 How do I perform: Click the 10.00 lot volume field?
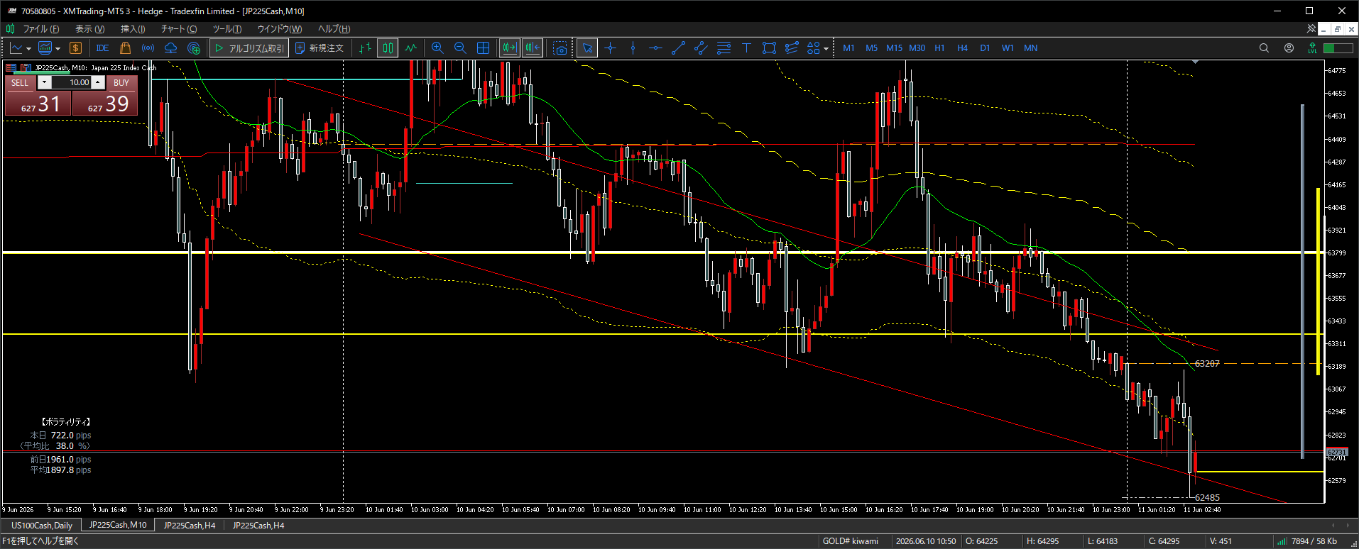pyautogui.click(x=71, y=83)
